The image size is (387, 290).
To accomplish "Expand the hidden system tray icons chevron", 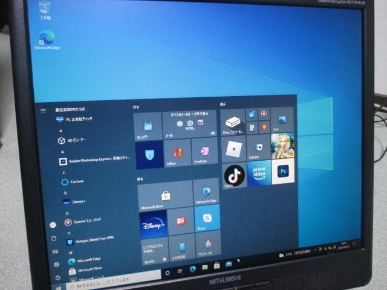I will (x=315, y=250).
